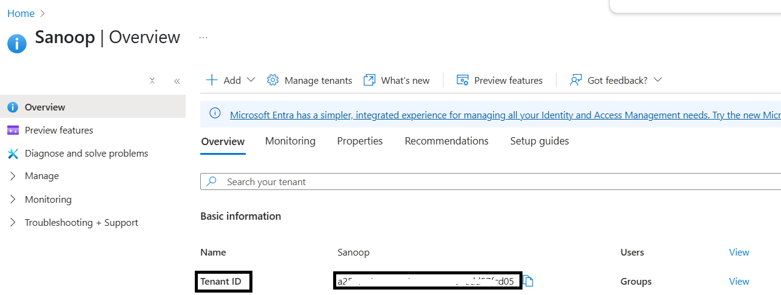This screenshot has height=295, width=781.
Task: Click the Sanoop name value
Action: coord(353,252)
